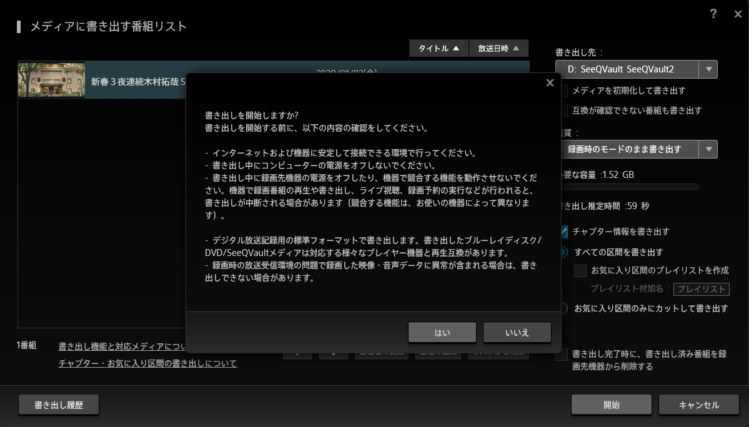Screen dimensions: 749x427
Task: Select お気に入り区間のみにカットして書き出す radio option
Action: point(564,308)
